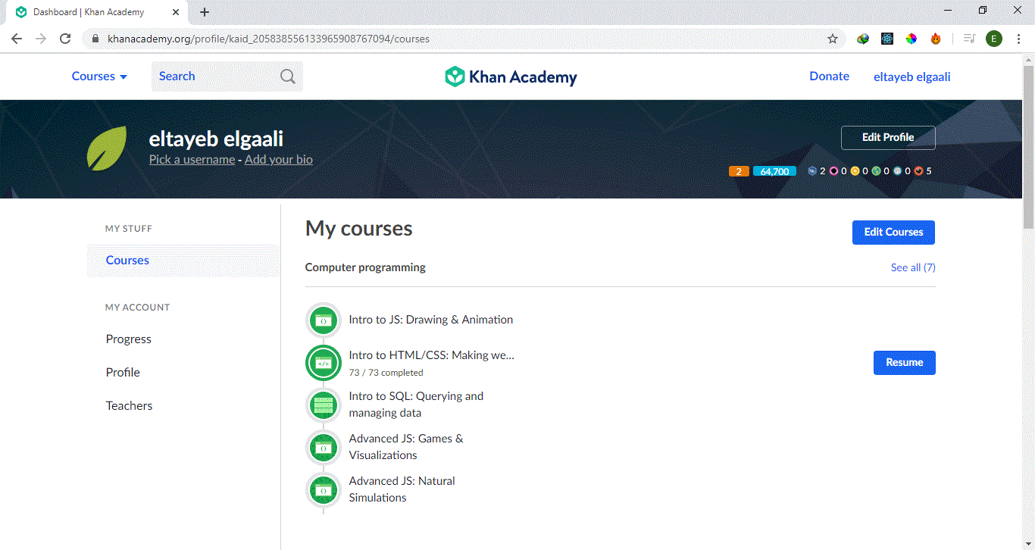The height and width of the screenshot is (550, 1035).
Task: Reload the page
Action: tap(65, 39)
